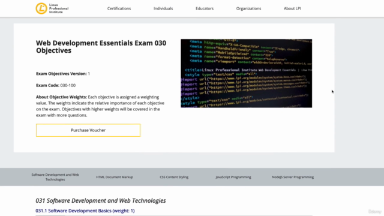The image size is (384, 216).
Task: Open the Organizations menu
Action: [x=248, y=8]
